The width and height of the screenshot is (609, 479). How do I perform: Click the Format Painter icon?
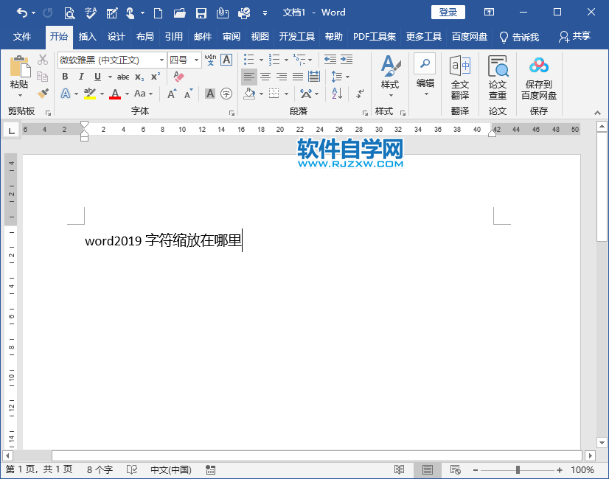(x=42, y=94)
